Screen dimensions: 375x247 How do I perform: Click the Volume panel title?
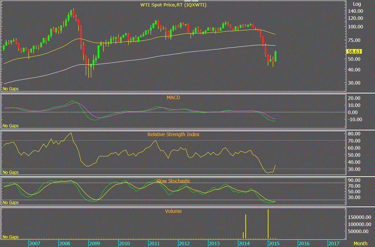[173, 211]
